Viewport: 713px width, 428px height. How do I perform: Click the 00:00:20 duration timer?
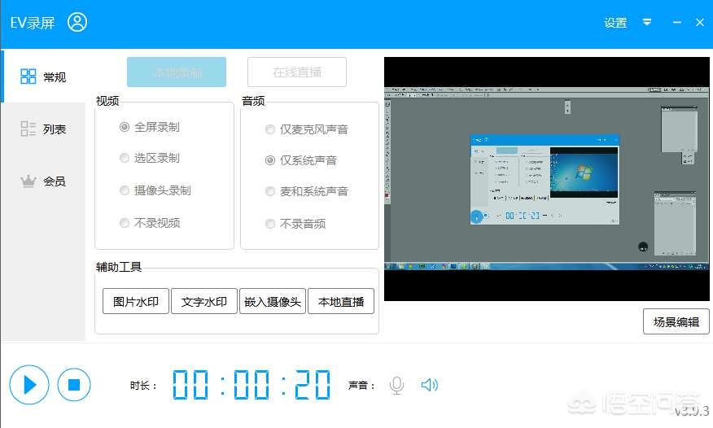[252, 385]
